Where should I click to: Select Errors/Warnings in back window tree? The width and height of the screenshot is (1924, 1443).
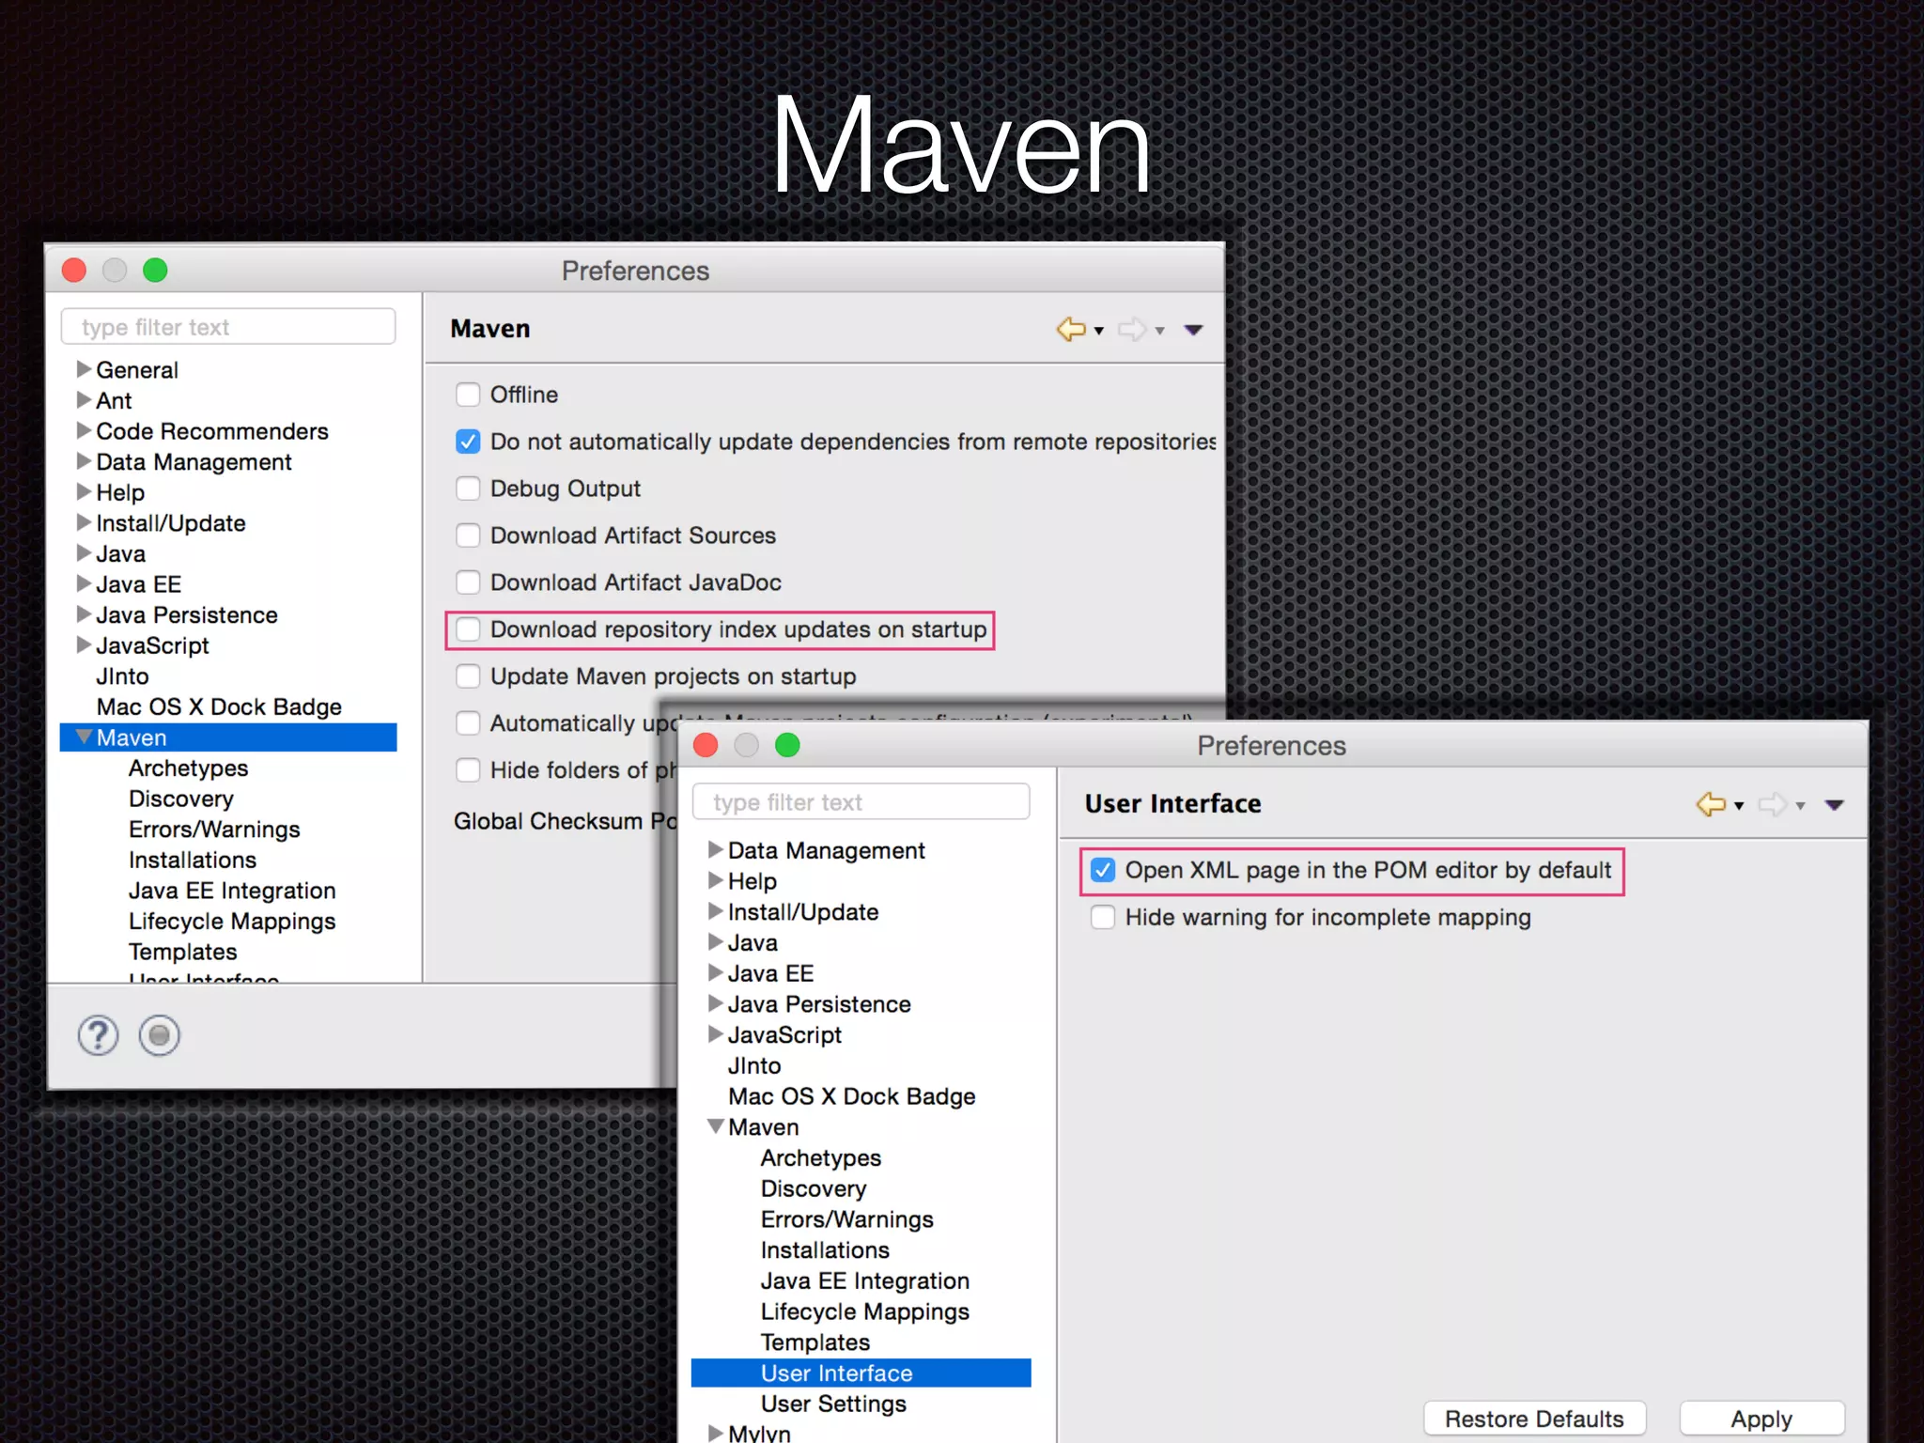[x=214, y=830]
